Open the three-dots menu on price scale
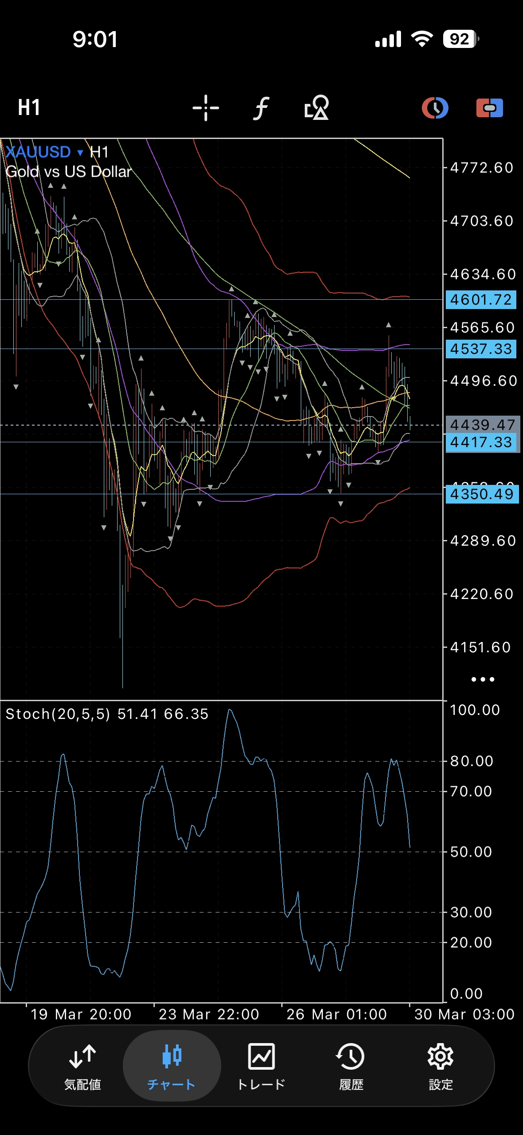 coord(483,679)
